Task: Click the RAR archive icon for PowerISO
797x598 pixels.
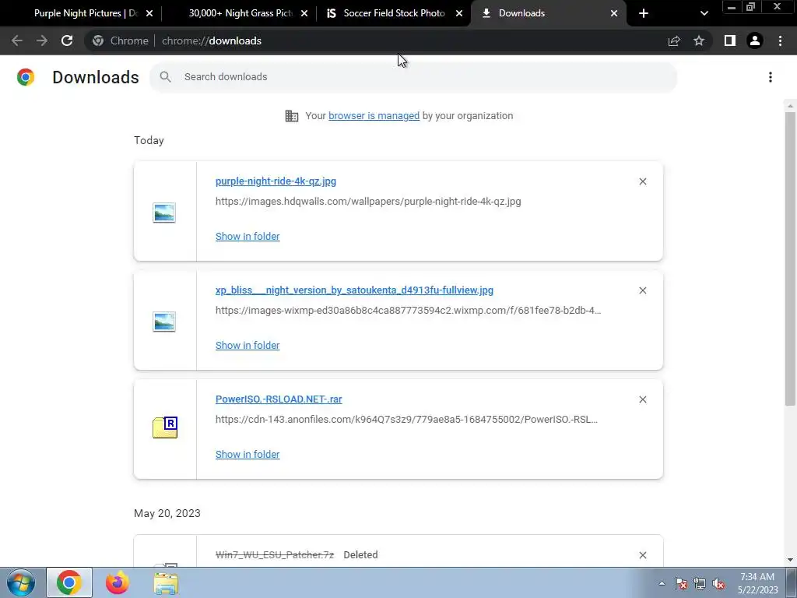Action: 165,427
